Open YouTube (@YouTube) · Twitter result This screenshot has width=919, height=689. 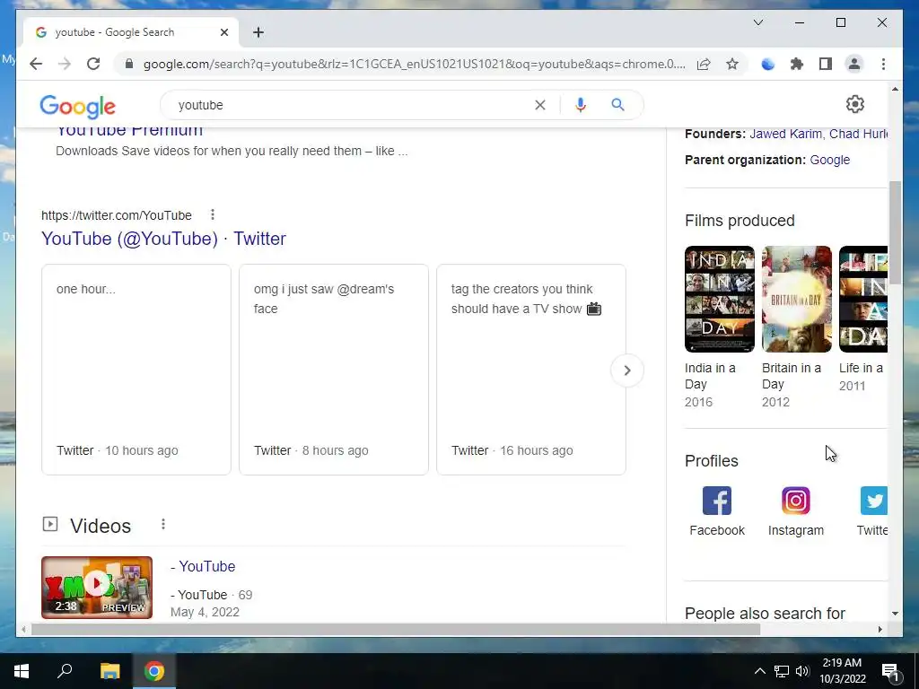[163, 239]
